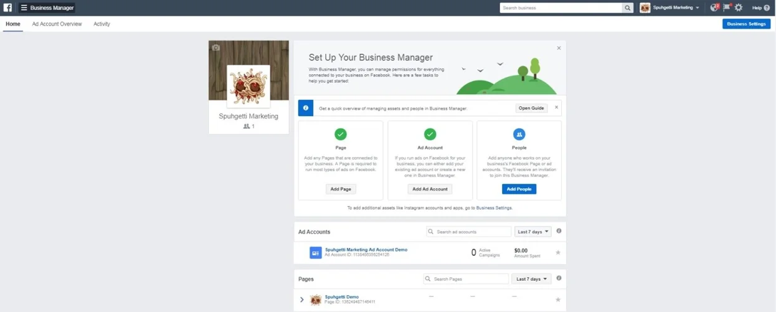Click the Spuhgetti Marketing profile picture

248,87
